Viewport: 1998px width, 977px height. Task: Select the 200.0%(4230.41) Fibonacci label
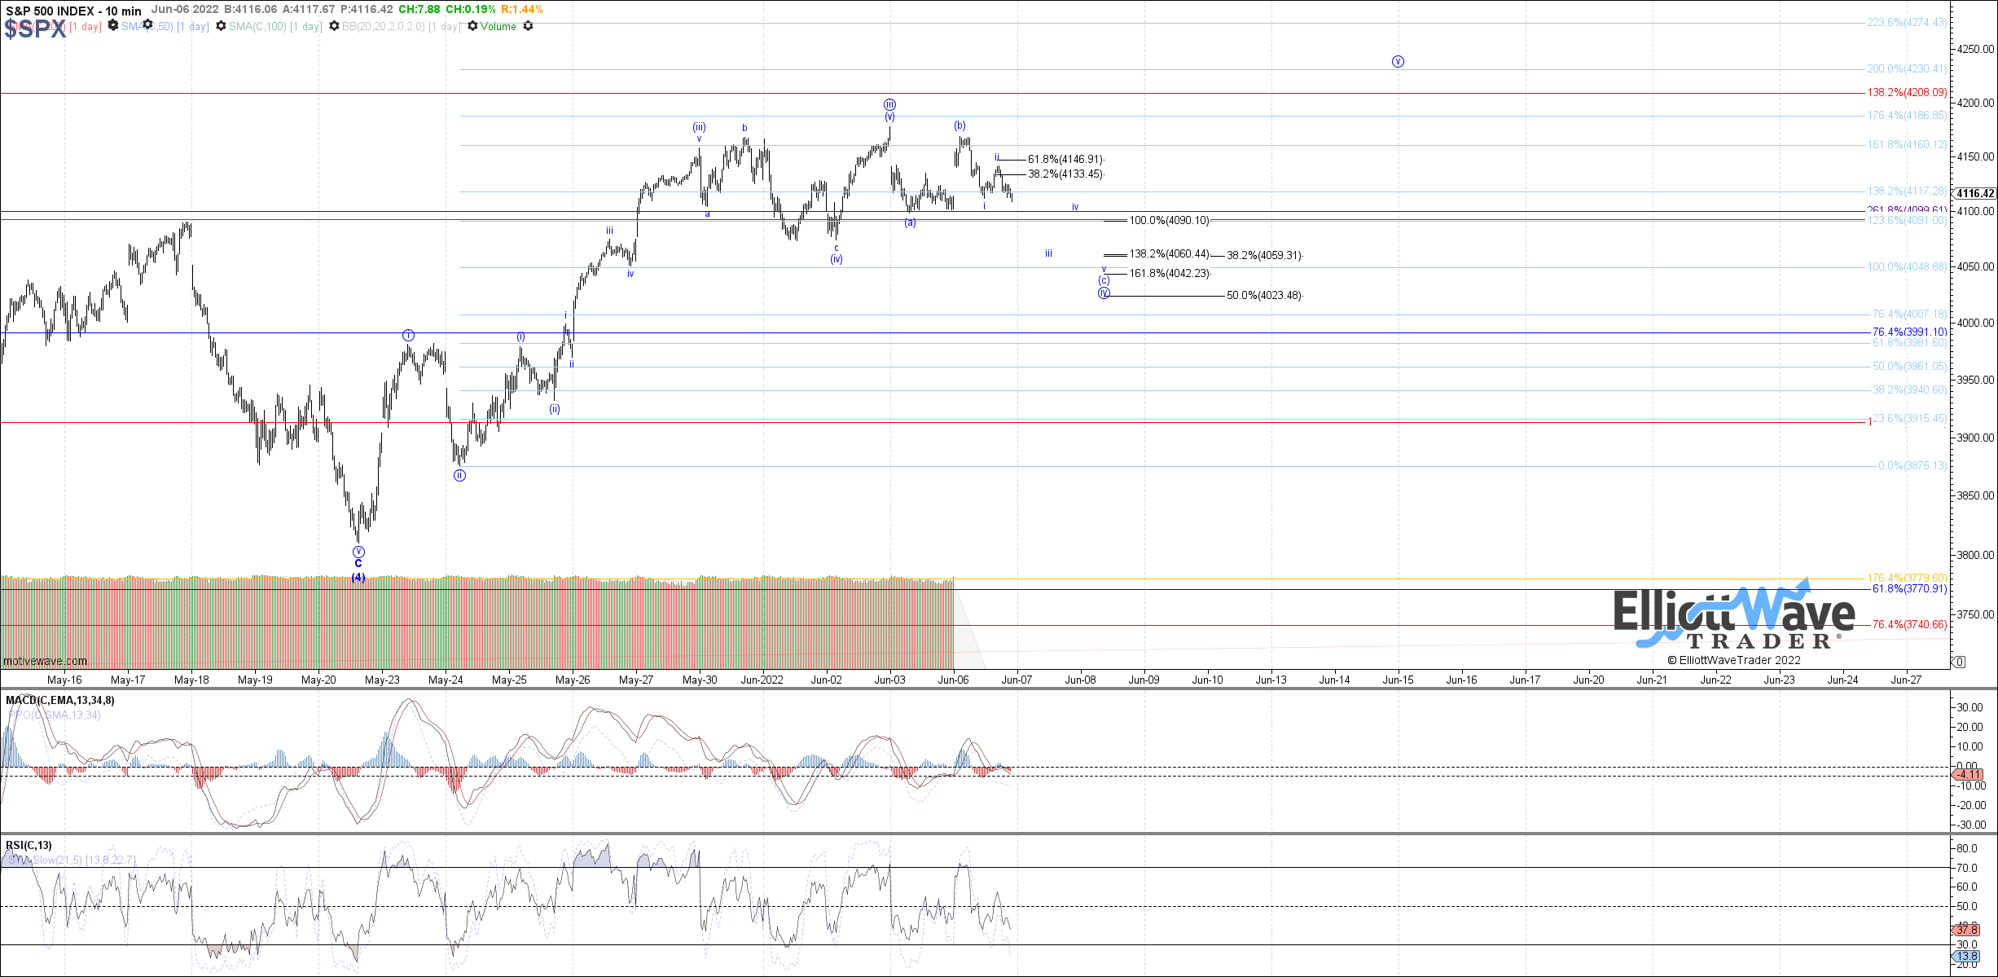point(1907,69)
